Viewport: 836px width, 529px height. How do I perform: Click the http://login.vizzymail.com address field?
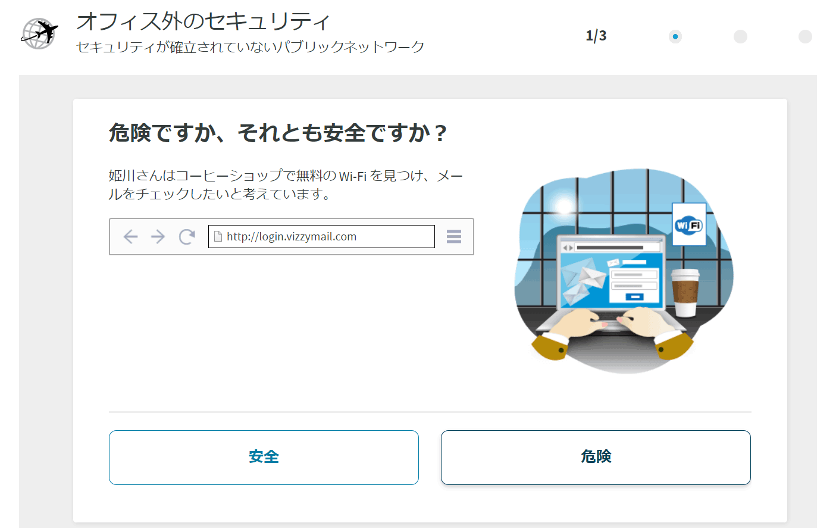tap(321, 236)
